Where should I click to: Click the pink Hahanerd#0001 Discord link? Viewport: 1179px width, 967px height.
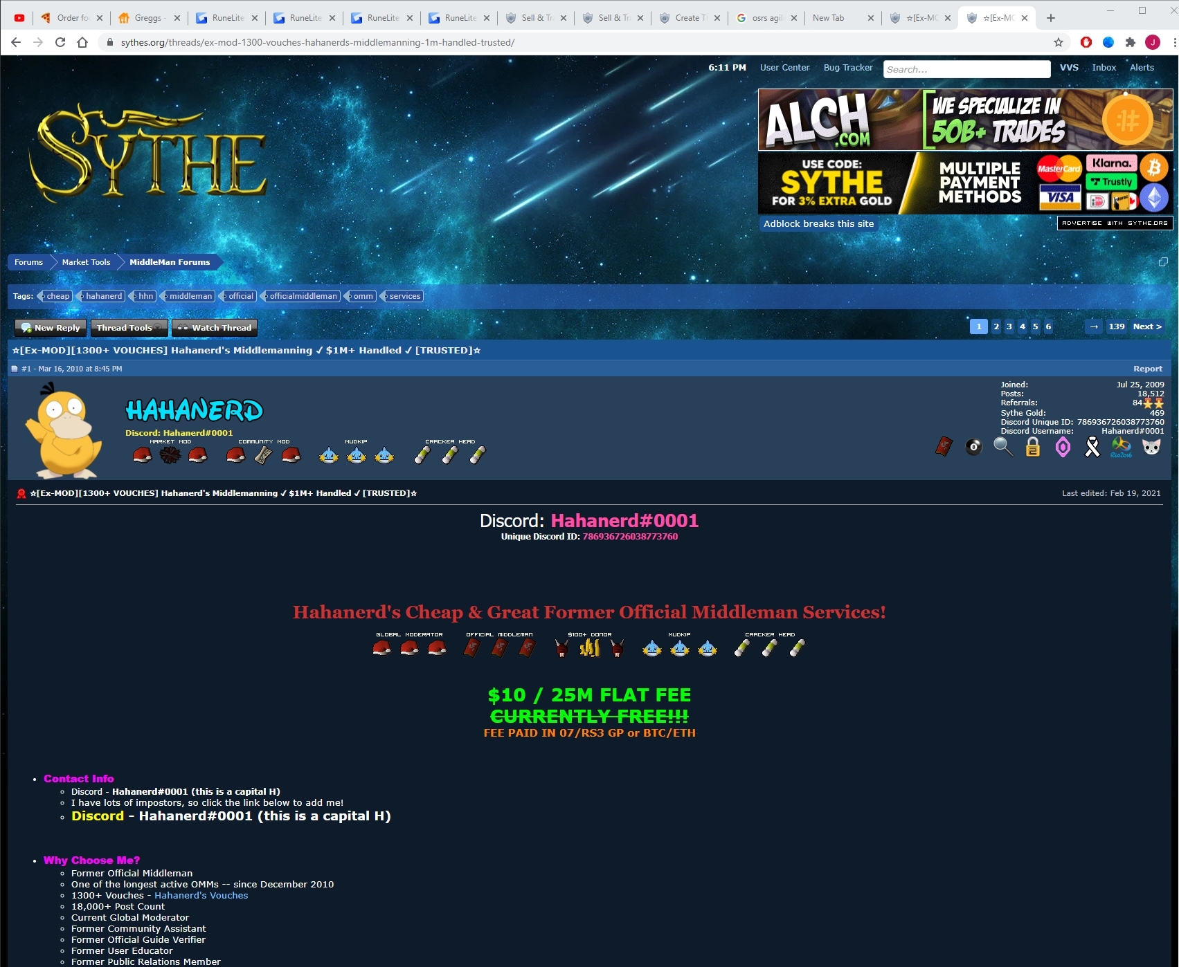tap(624, 521)
